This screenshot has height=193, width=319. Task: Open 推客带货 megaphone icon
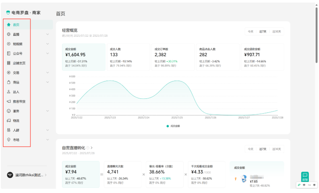tap(9, 101)
